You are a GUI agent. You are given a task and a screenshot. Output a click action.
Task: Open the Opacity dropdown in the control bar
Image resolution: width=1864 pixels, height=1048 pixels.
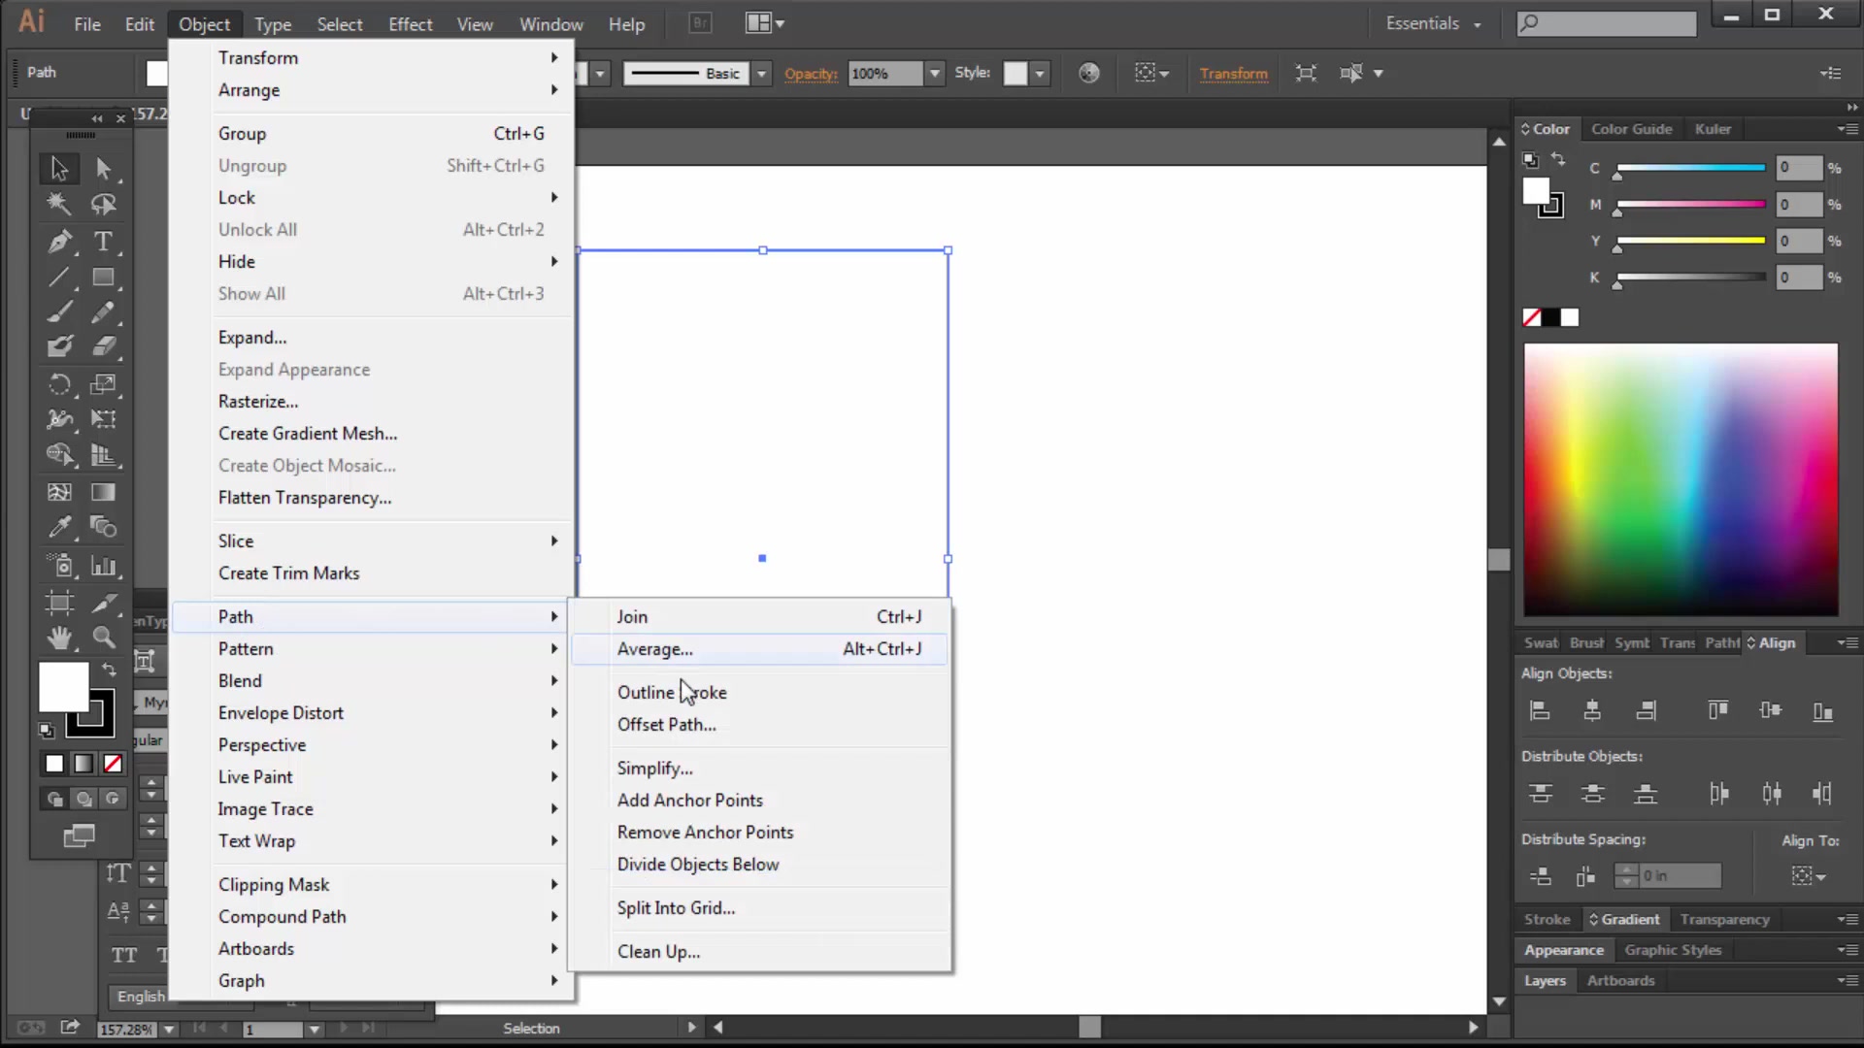point(934,73)
